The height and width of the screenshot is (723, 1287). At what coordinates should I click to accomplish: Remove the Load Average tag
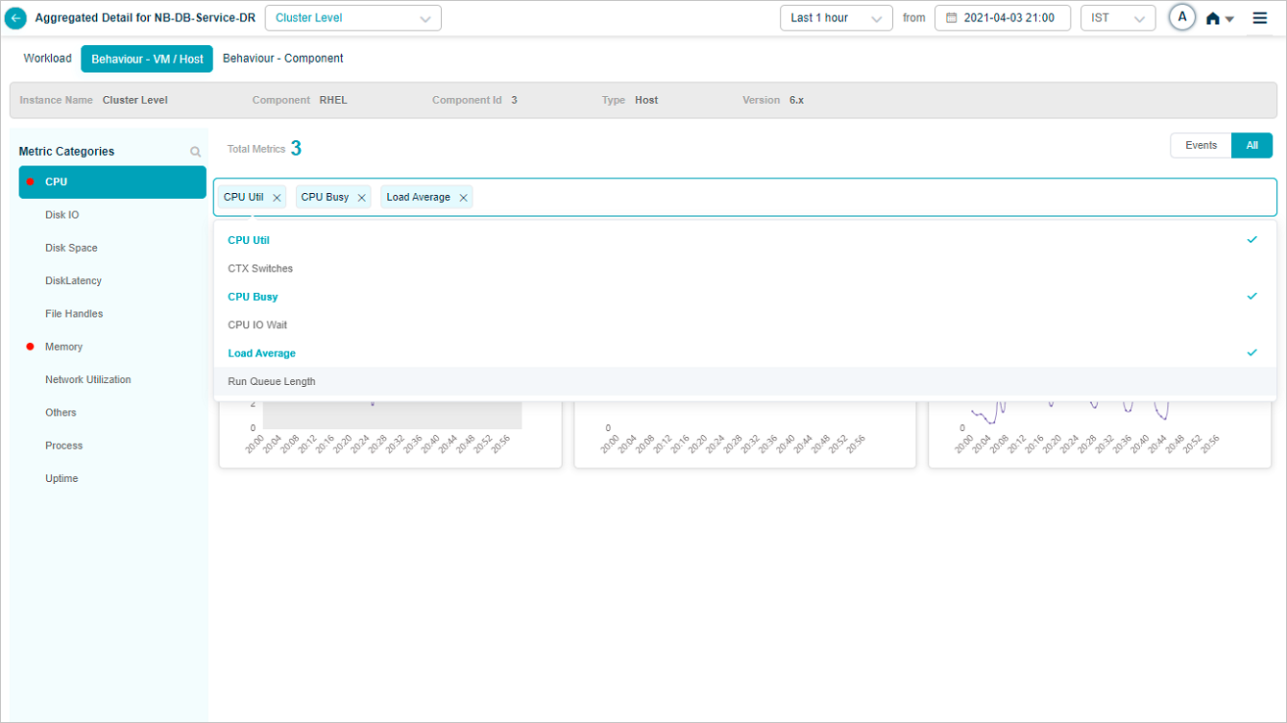point(463,198)
